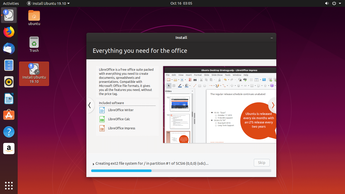Screen dimensions: 345x194
Task: Click the 'LibreOffice Writer' text under Included software
Action: tap(121, 110)
